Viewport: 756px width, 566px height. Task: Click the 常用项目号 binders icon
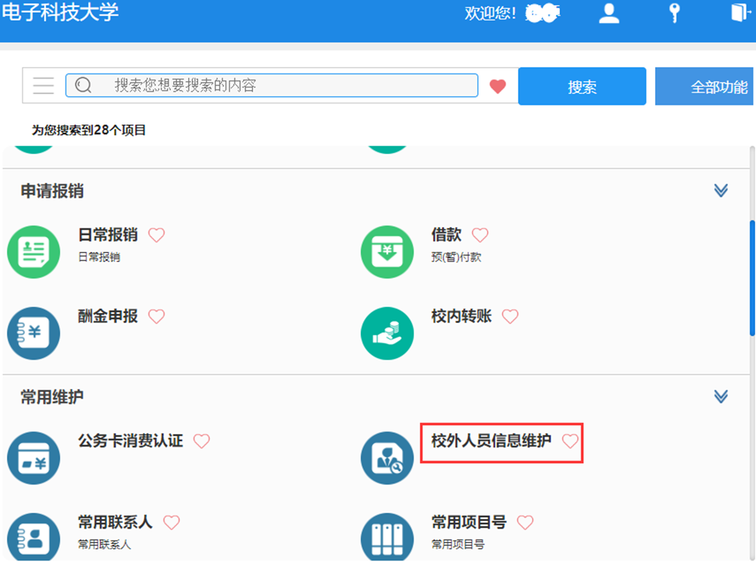click(x=387, y=538)
